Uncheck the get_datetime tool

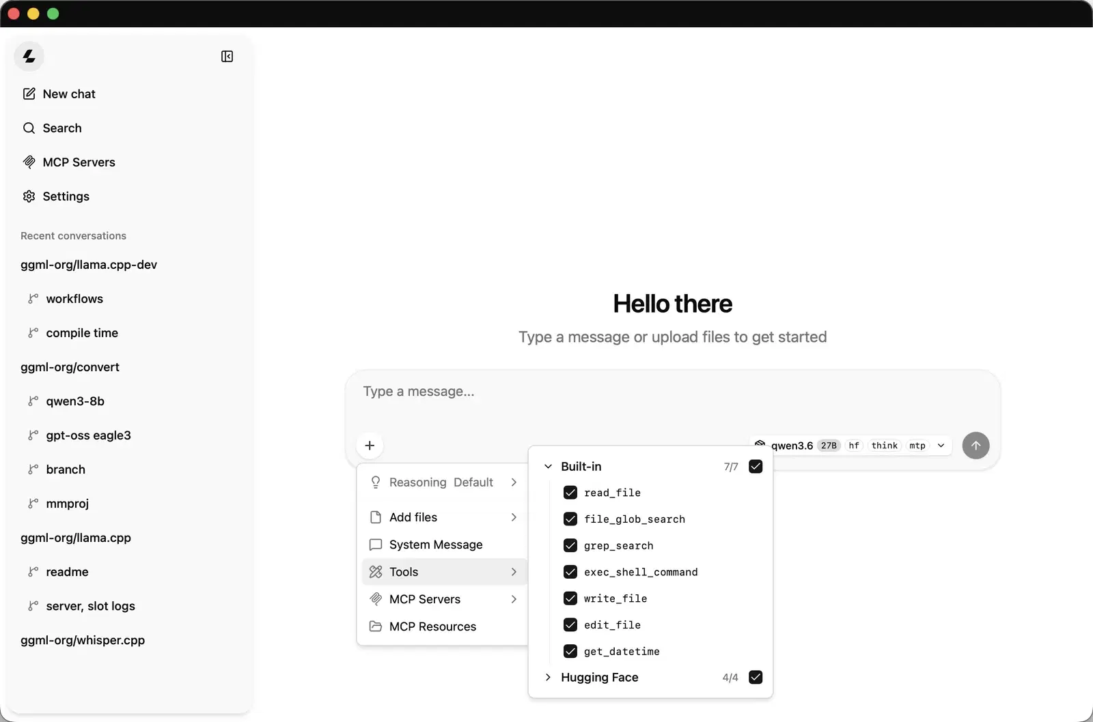[x=570, y=652]
